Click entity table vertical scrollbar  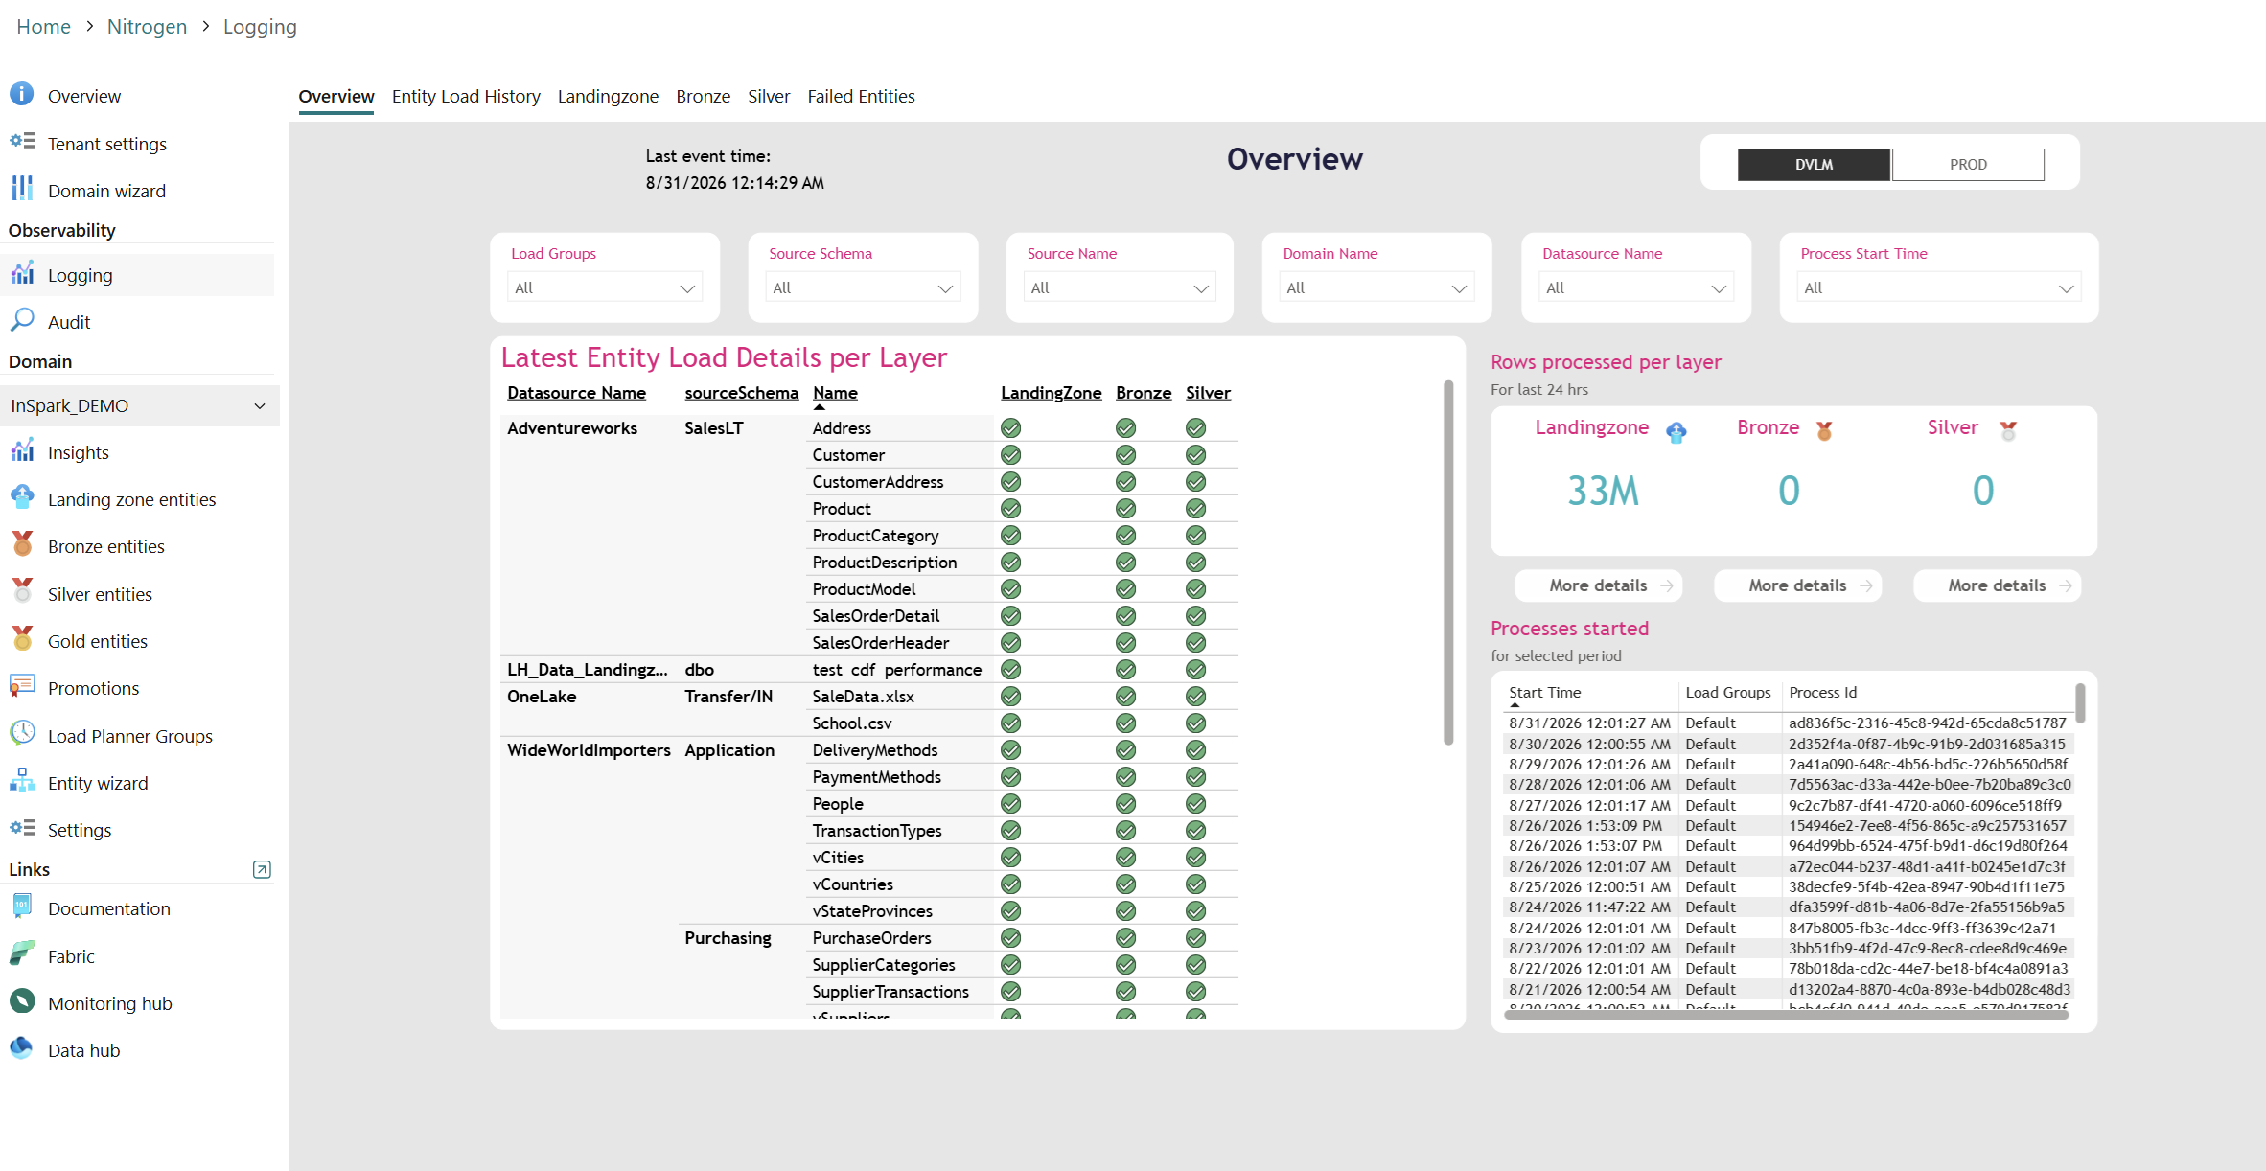click(x=1448, y=563)
